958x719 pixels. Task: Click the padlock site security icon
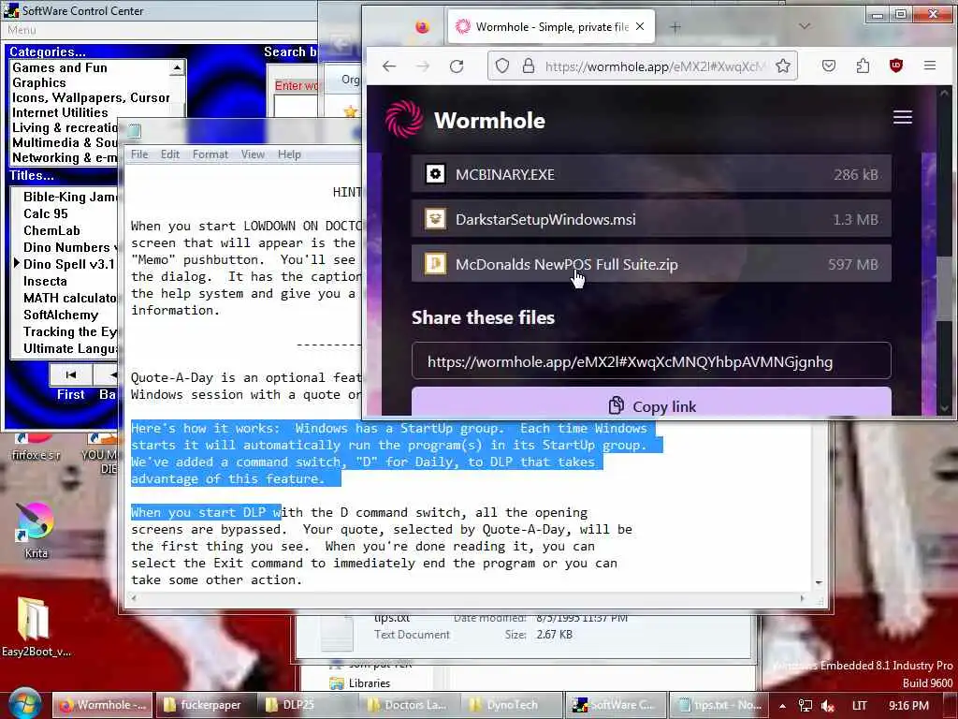(x=529, y=66)
